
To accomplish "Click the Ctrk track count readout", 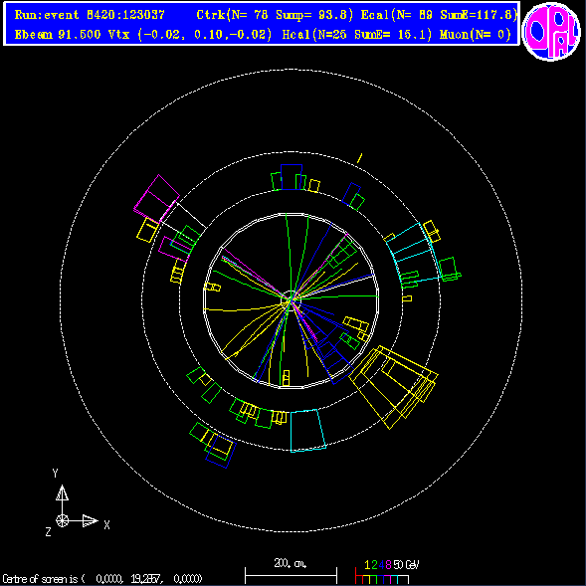I will coord(275,15).
